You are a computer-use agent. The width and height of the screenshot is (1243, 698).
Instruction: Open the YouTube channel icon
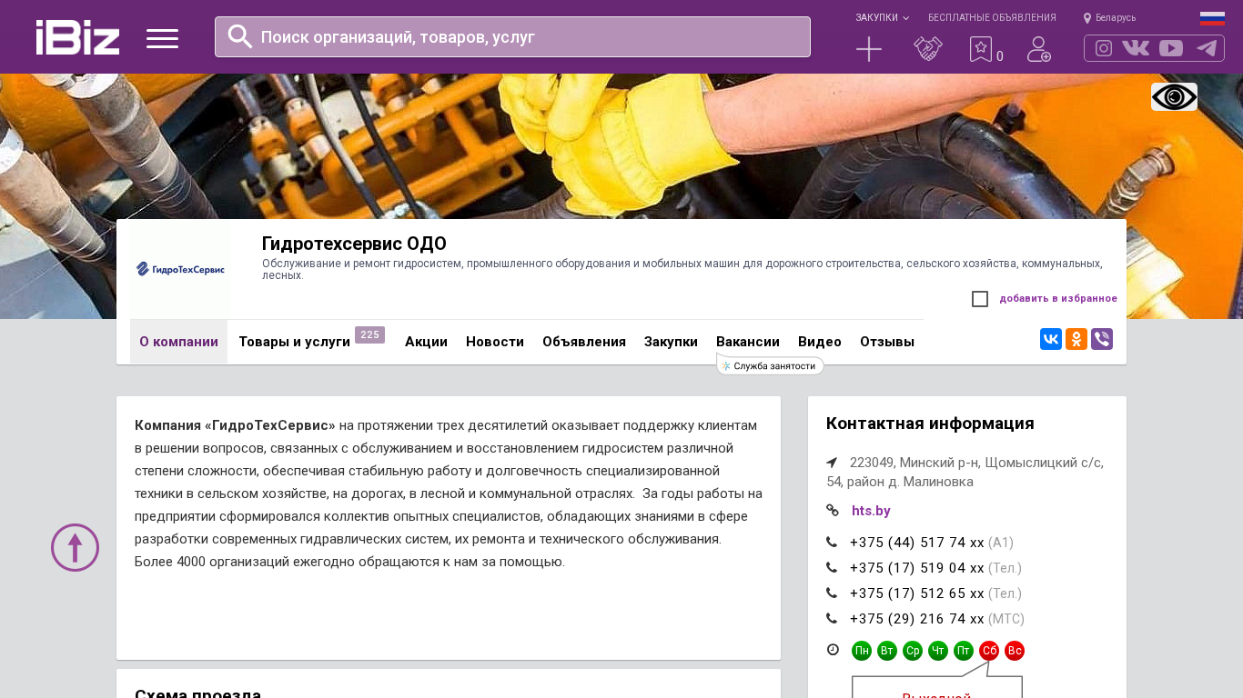tap(1171, 48)
